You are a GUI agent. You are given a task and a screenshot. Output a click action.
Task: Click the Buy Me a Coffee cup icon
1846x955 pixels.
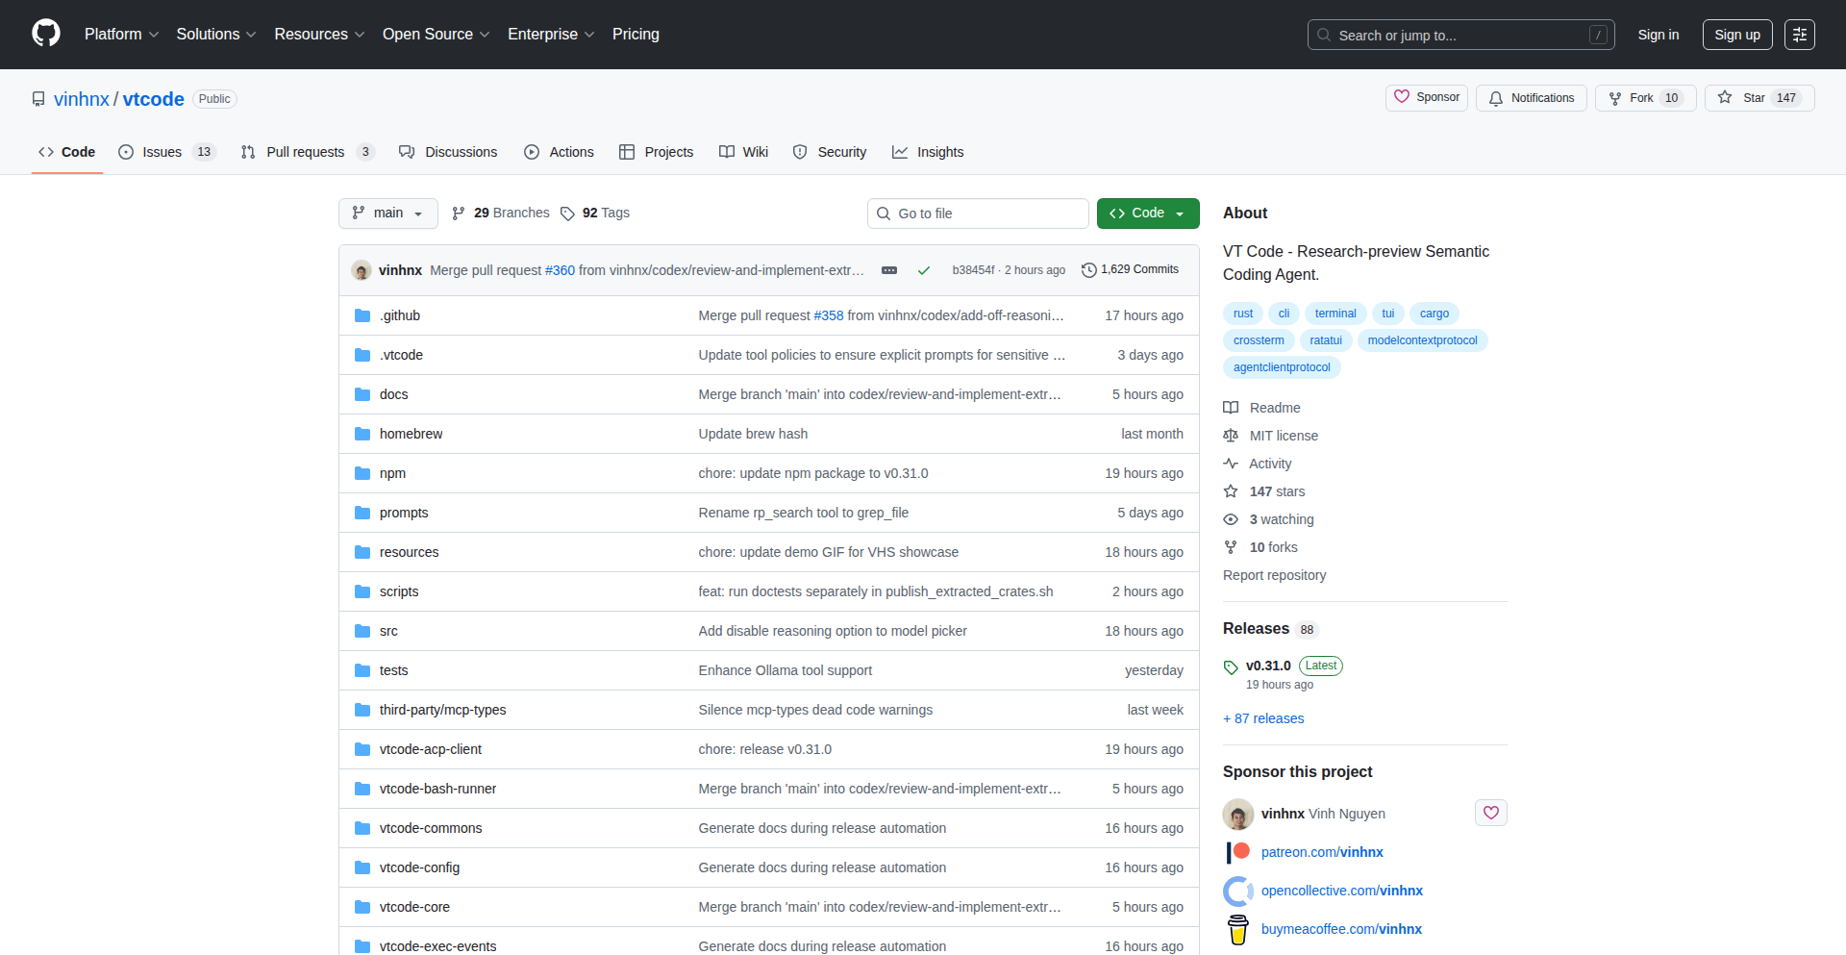point(1238,930)
